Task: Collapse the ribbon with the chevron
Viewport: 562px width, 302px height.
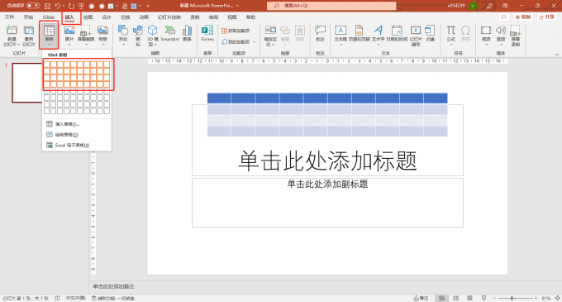Action: click(557, 54)
